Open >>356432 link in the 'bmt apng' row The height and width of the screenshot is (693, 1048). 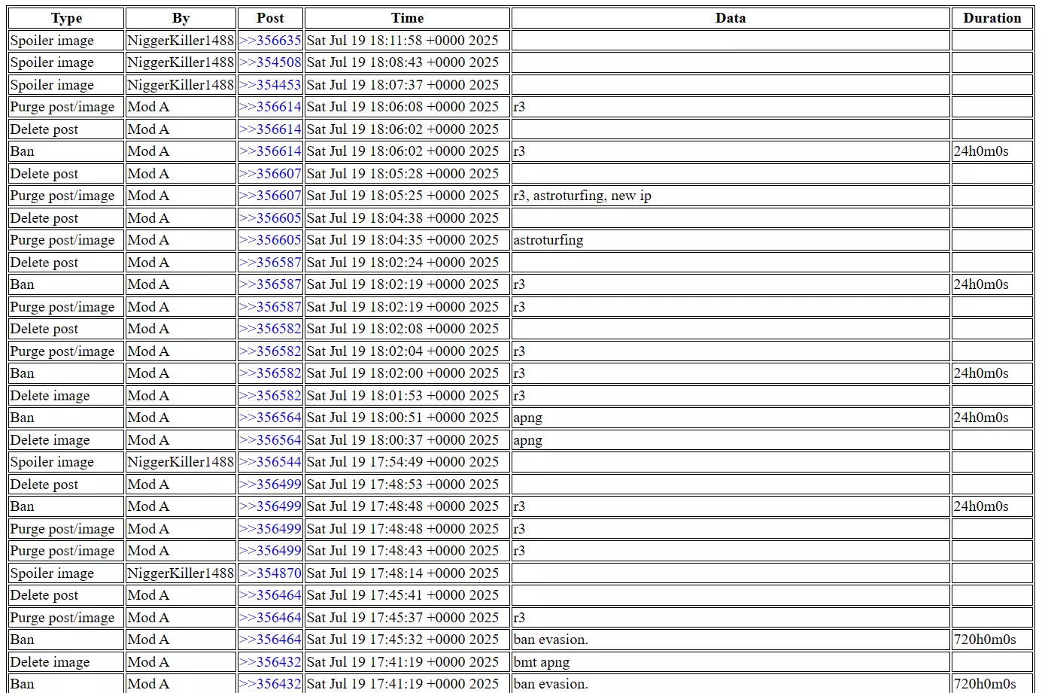coord(270,662)
